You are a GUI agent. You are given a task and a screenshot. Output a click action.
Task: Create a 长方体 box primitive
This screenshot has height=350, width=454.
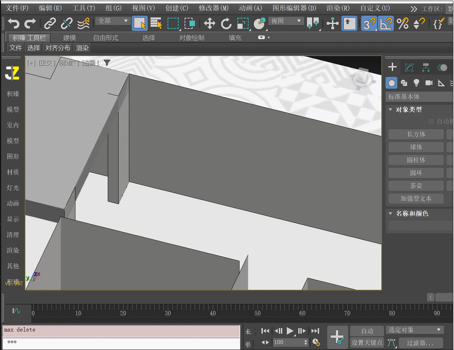(416, 134)
